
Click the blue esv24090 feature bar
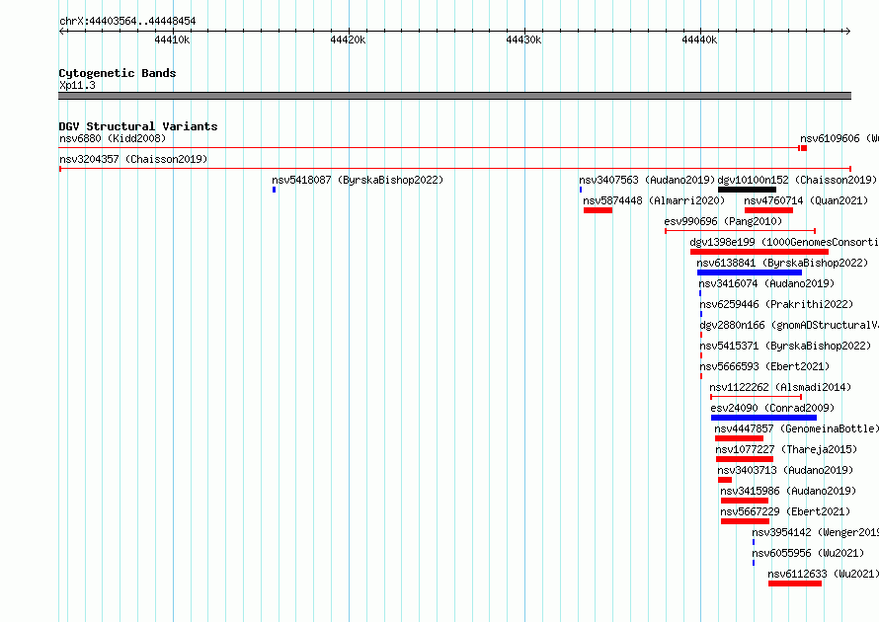coord(763,418)
